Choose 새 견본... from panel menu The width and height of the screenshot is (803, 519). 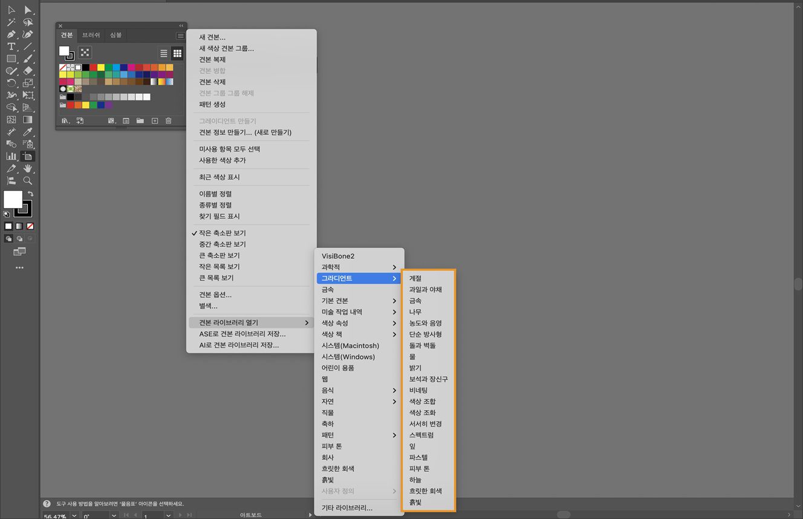(x=252, y=38)
